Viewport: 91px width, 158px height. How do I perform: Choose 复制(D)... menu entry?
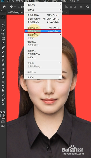pos(43,51)
